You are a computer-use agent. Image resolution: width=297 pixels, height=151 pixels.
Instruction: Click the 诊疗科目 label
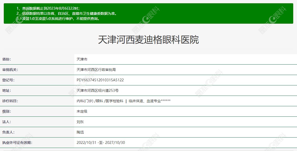[x=10, y=101]
